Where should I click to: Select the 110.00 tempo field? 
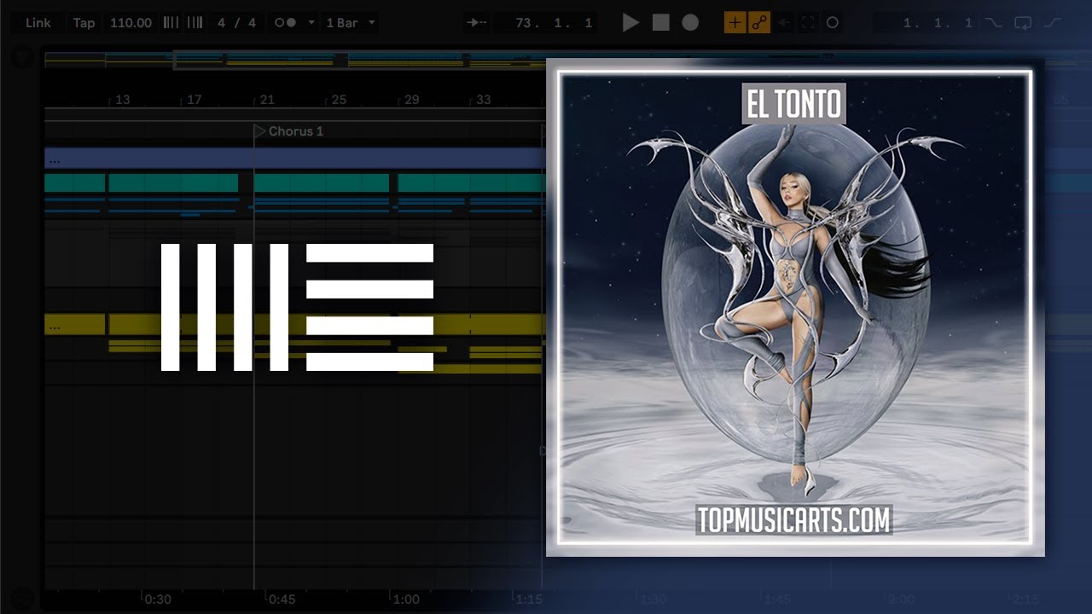[x=131, y=23]
